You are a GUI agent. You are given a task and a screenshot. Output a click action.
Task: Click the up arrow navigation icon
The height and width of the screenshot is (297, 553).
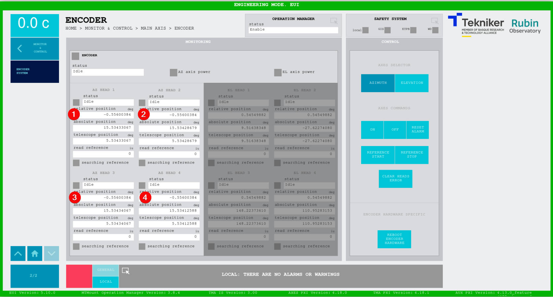18,254
